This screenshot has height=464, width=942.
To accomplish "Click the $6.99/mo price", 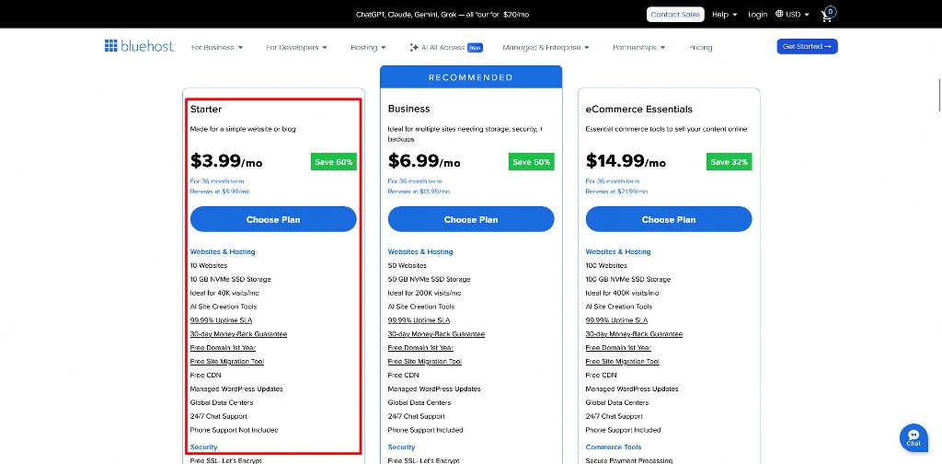I will 424,161.
